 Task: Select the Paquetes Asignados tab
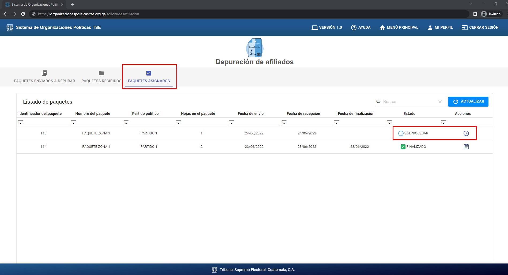(149, 77)
